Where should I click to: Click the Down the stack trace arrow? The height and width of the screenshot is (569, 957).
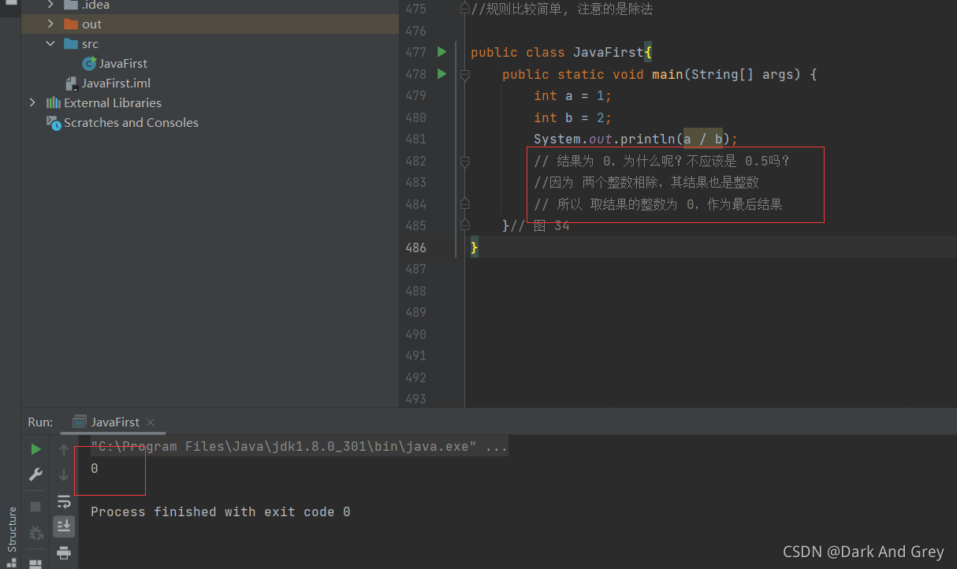pyautogui.click(x=64, y=475)
